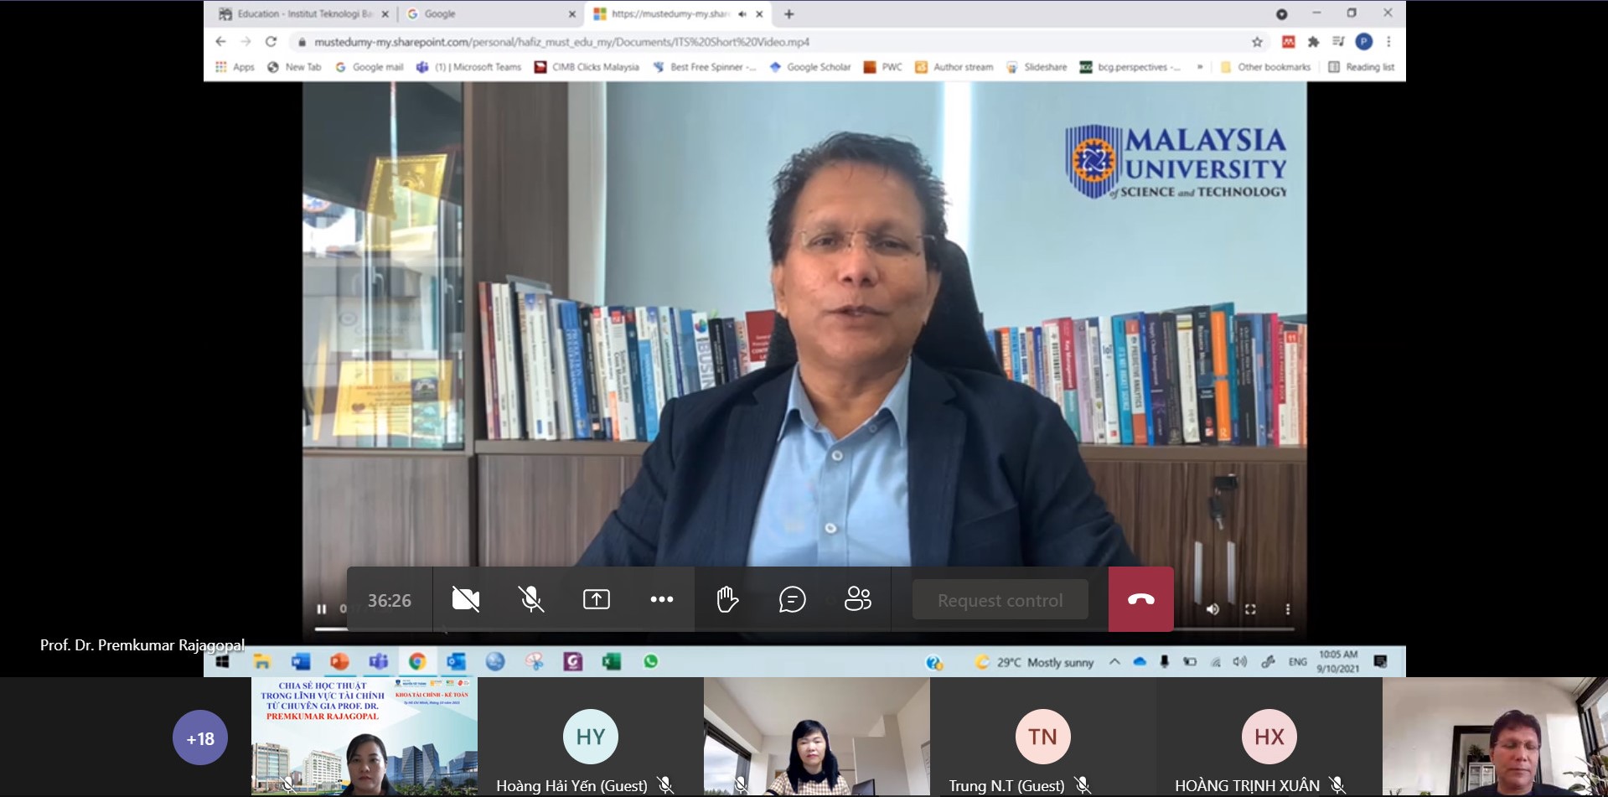This screenshot has width=1608, height=797.
Task: Switch to the Google browser tab
Action: point(486,14)
